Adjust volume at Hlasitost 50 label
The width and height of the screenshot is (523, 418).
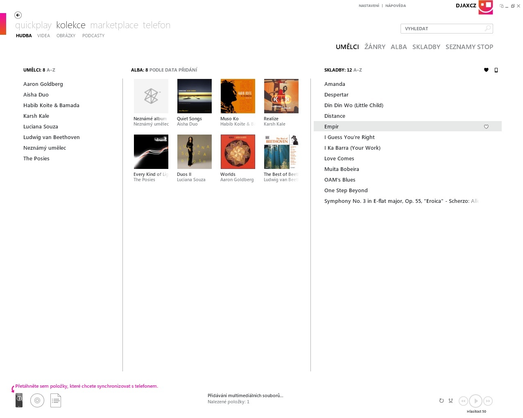click(476, 411)
